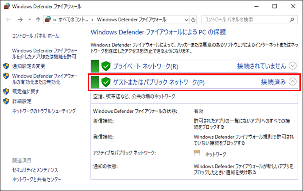This screenshot has height=191, width=303.
Task: Open コントロール パネル ホーム link
Action: 35,36
